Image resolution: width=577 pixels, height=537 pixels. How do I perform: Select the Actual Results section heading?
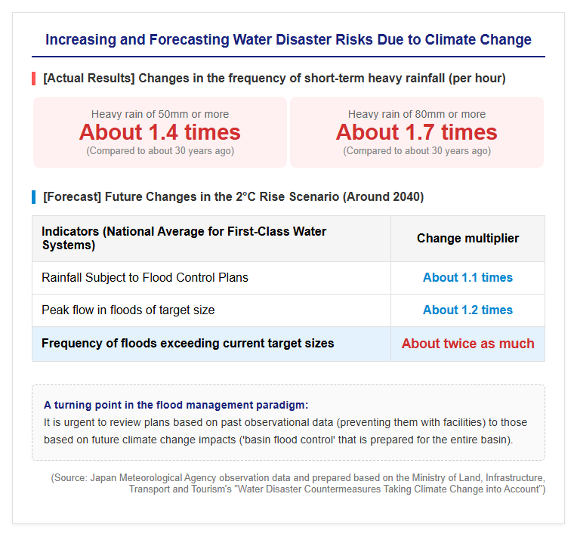point(274,79)
